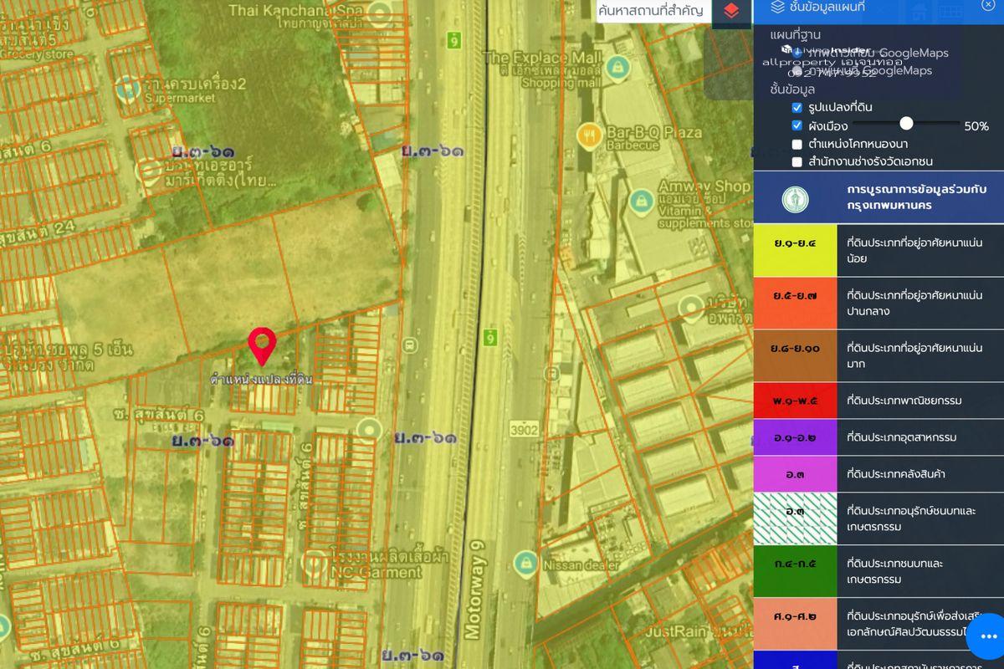Click the Nissan dealer map marker
The height and width of the screenshot is (669, 1004).
[x=525, y=561]
